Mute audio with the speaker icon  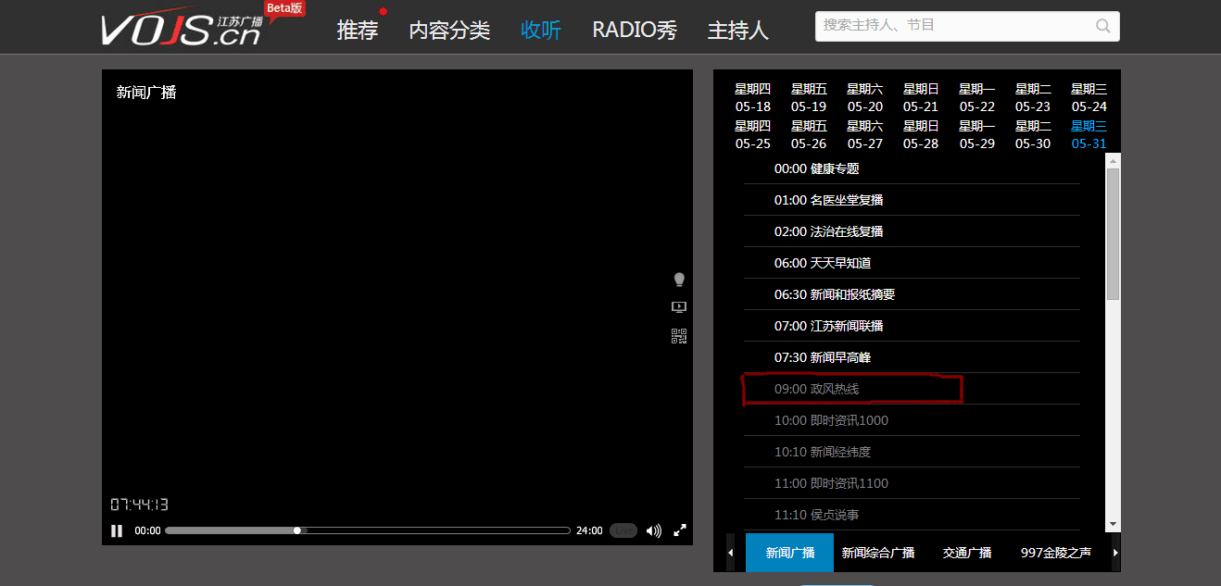click(x=654, y=530)
